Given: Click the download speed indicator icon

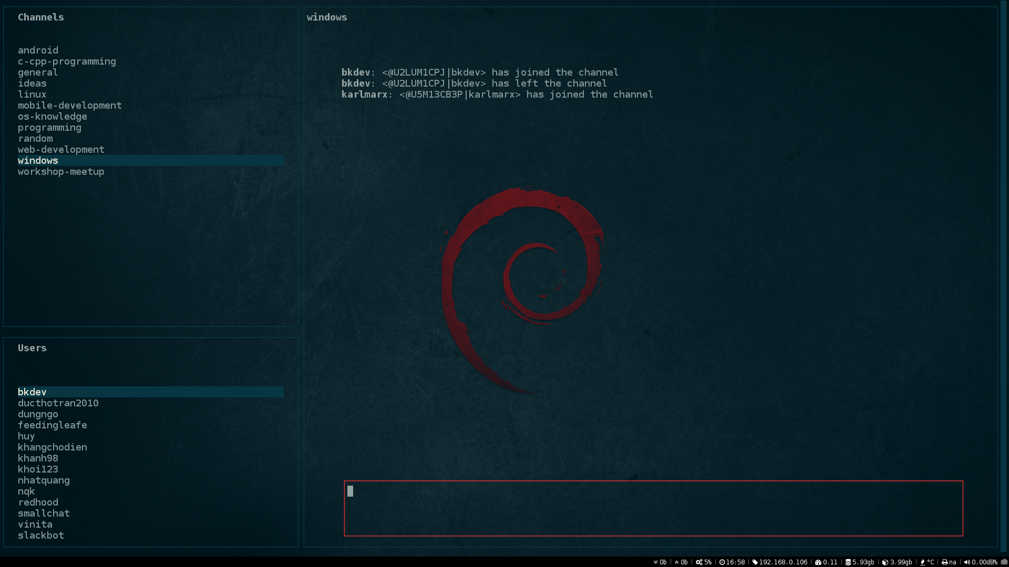Looking at the screenshot, I should tap(655, 562).
